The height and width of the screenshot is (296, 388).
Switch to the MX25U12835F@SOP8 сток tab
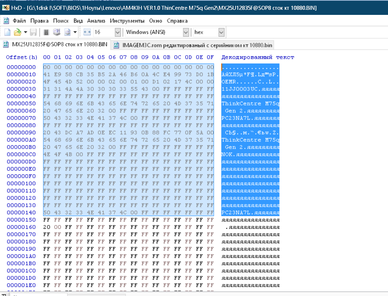pyautogui.click(x=55, y=44)
